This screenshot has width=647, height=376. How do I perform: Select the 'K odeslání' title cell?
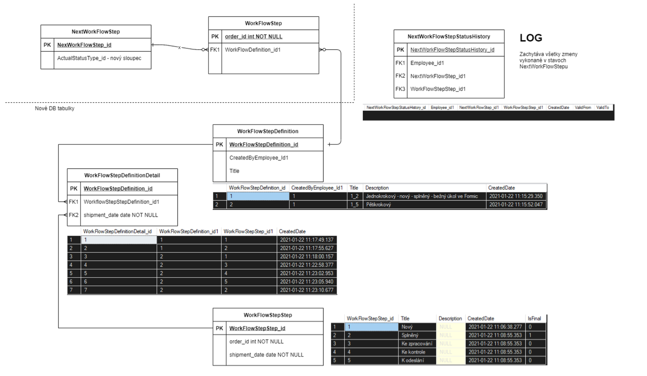417,360
